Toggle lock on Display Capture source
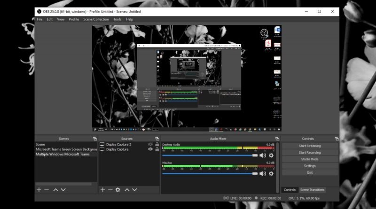This screenshot has width=376, height=209. coord(157,149)
